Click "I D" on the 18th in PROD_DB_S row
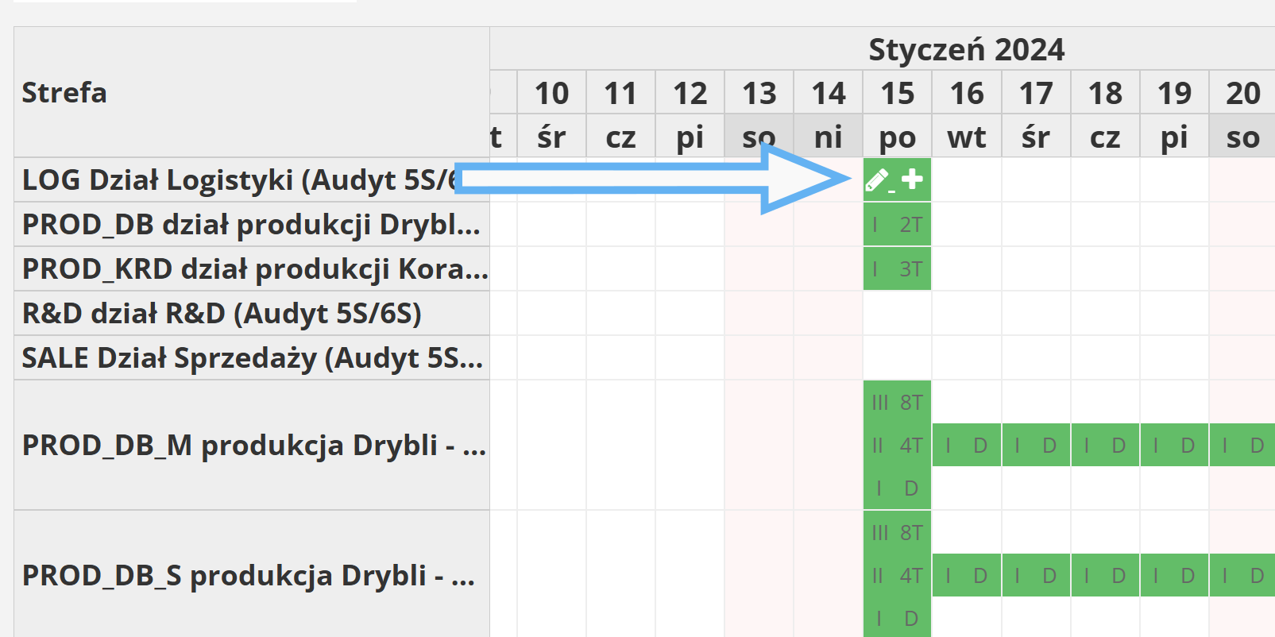Screen dimensions: 1275x637 pyautogui.click(x=1104, y=576)
